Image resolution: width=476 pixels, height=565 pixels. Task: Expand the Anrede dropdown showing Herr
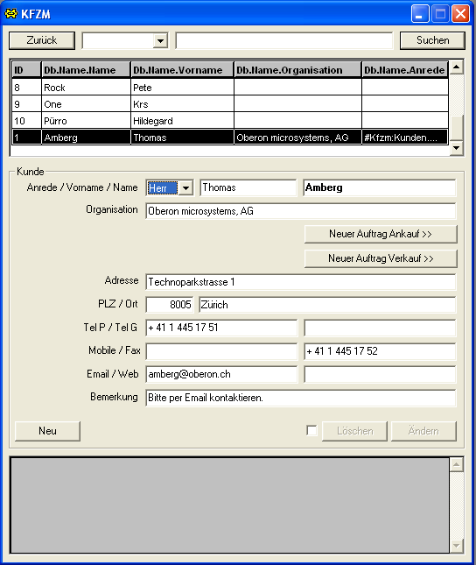tap(185, 187)
